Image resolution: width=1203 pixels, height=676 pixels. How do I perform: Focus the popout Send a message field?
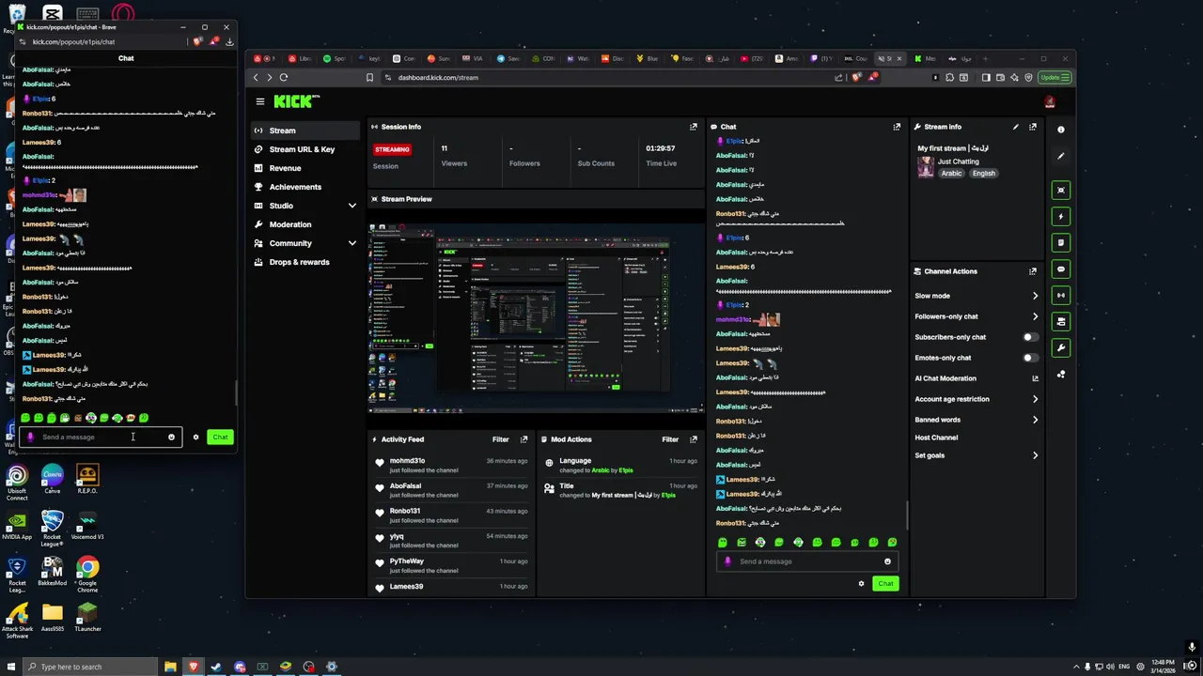tap(101, 437)
